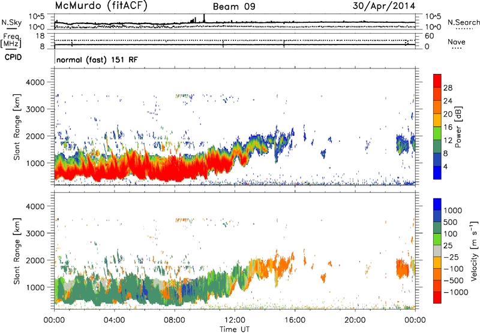Click the "Beam 09" header text

(x=234, y=7)
